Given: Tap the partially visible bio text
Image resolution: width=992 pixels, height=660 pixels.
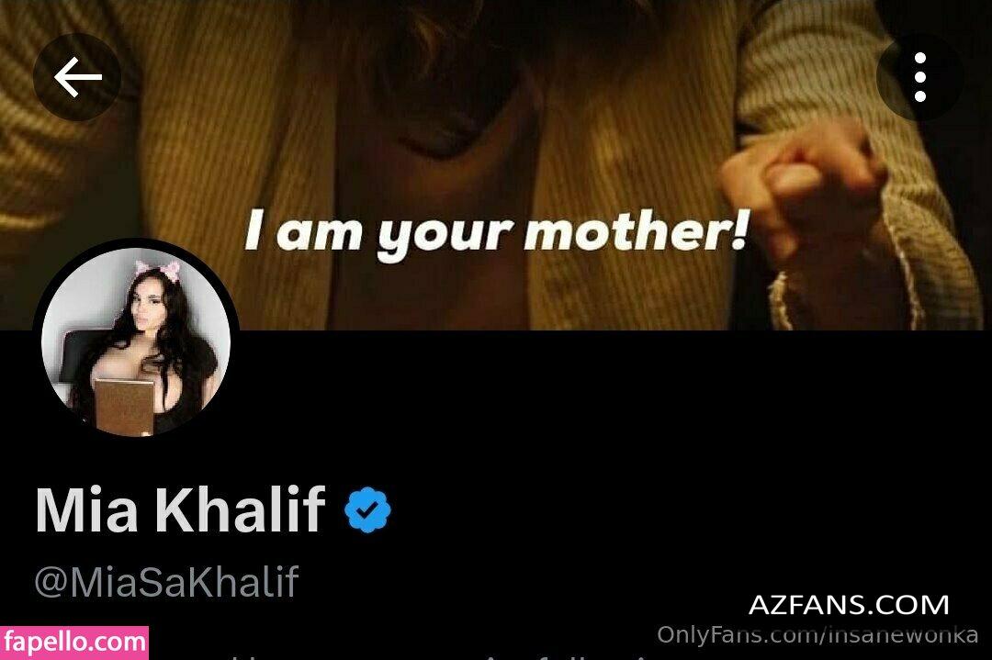Looking at the screenshot, I should pyautogui.click(x=443, y=656).
